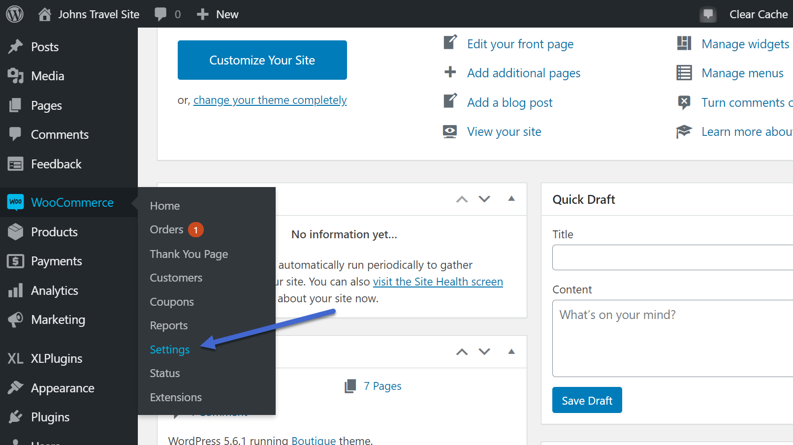Click the Payments dollar icon

click(x=16, y=261)
